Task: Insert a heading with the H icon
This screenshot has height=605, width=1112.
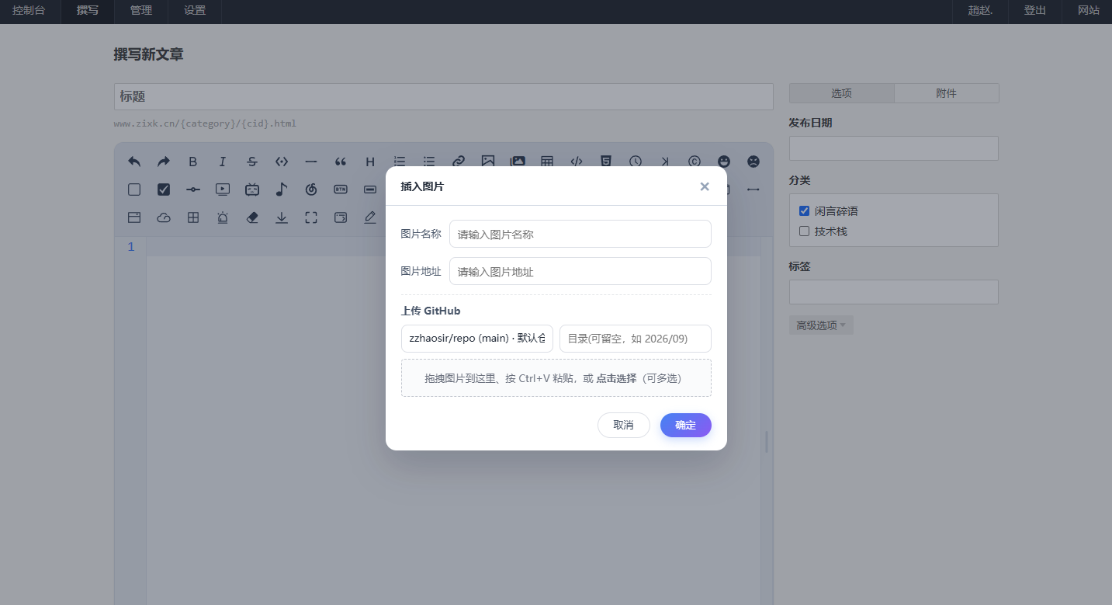Action: tap(370, 162)
